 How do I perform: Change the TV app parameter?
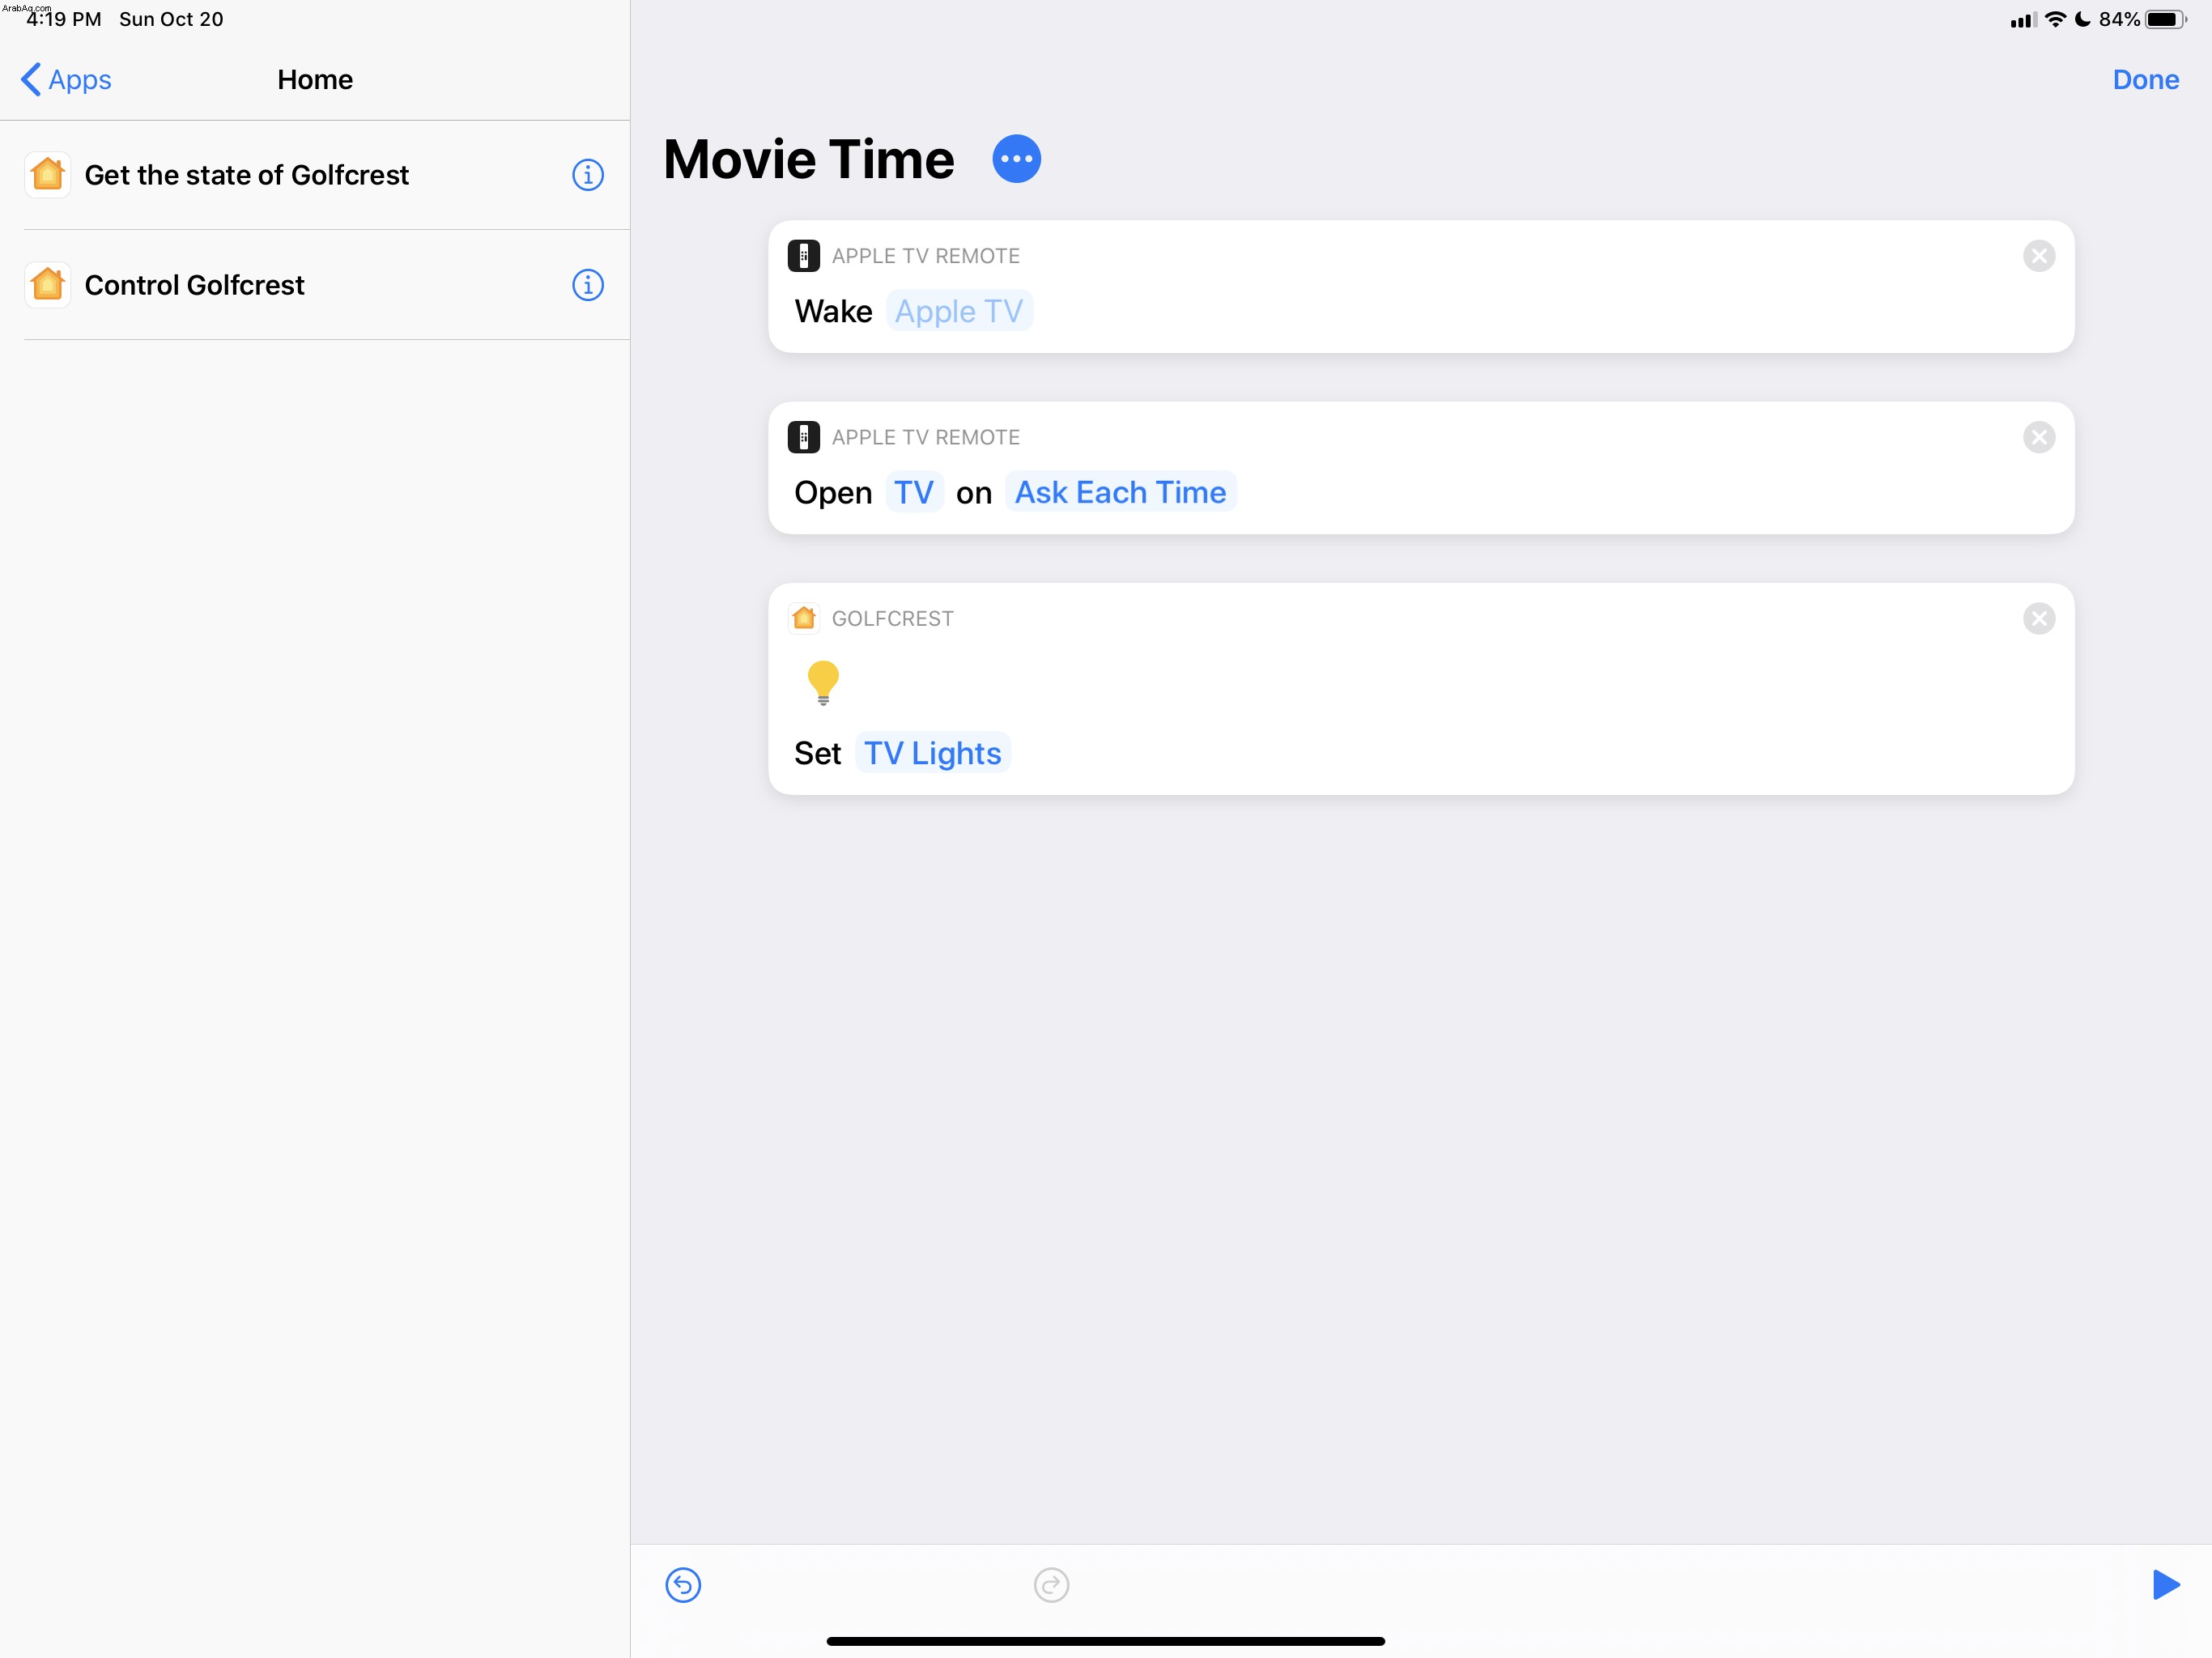click(x=913, y=492)
